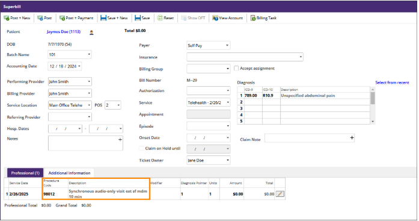419x221 pixels.
Task: Expand the Episode dropdown
Action: click(x=227, y=126)
